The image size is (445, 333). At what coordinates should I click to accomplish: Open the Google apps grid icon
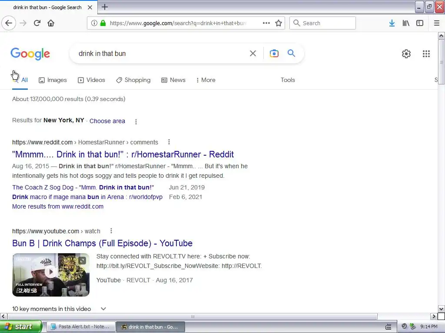(x=426, y=53)
